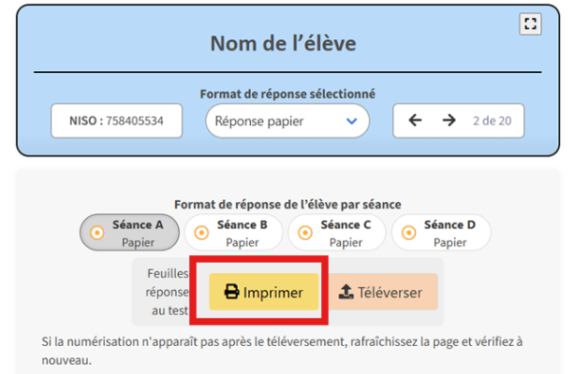Screen dimensions: 574x374
Task: Click the orange circle icon in Séance B
Action: coord(199,233)
